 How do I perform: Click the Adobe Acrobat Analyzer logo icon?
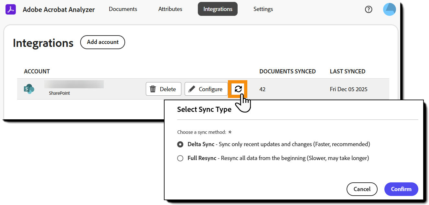10,9
